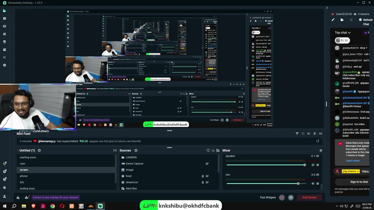Expand the Untitled (1) scene collection dropdown
This screenshot has width=374, height=210.
click(x=25, y=150)
